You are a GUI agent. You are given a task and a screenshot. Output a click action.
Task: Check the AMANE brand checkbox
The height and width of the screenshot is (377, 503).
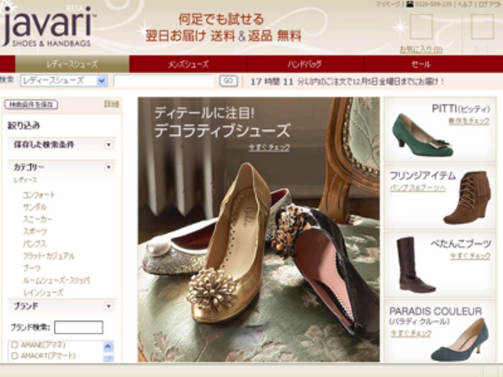coord(14,345)
